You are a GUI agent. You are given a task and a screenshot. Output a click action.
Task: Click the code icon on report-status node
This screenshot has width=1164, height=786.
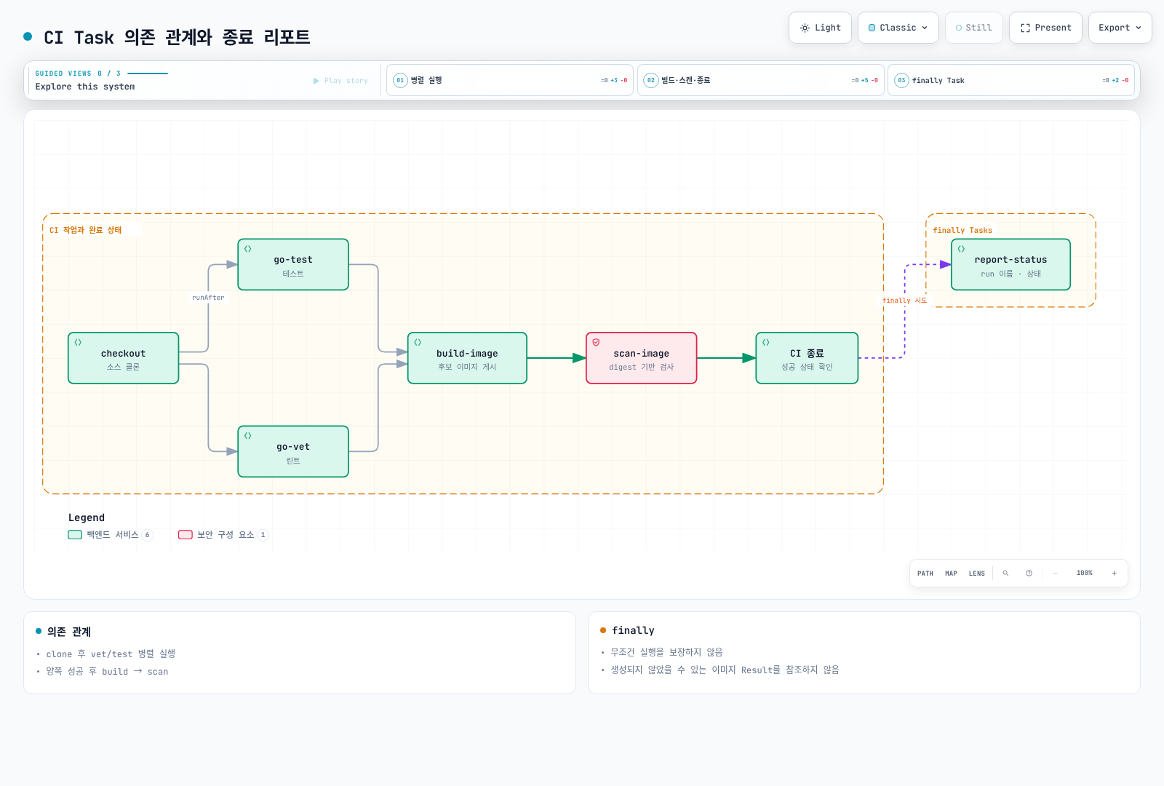pos(961,249)
